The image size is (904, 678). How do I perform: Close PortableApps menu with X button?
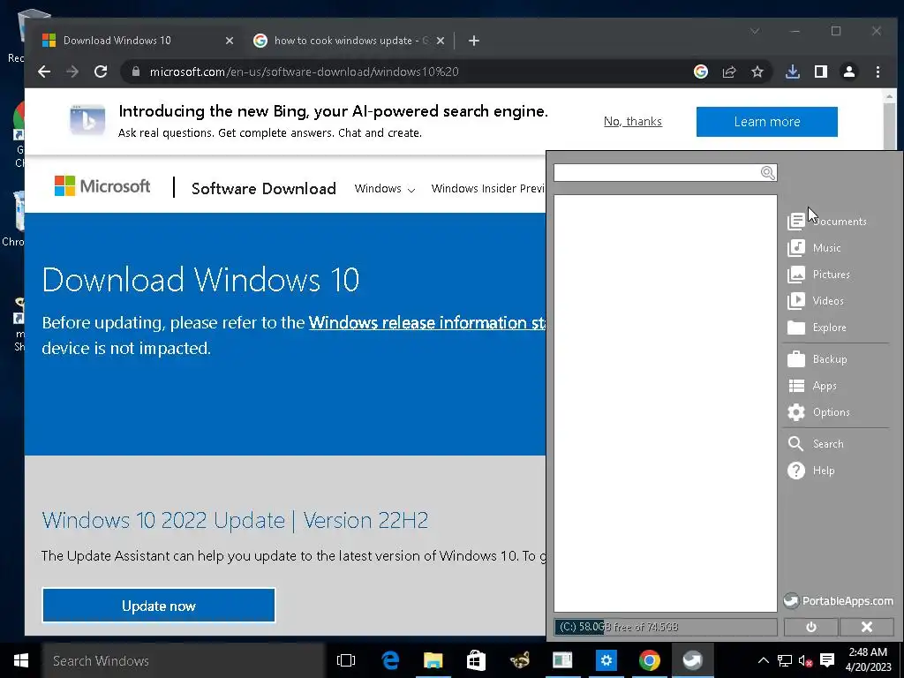tap(867, 627)
